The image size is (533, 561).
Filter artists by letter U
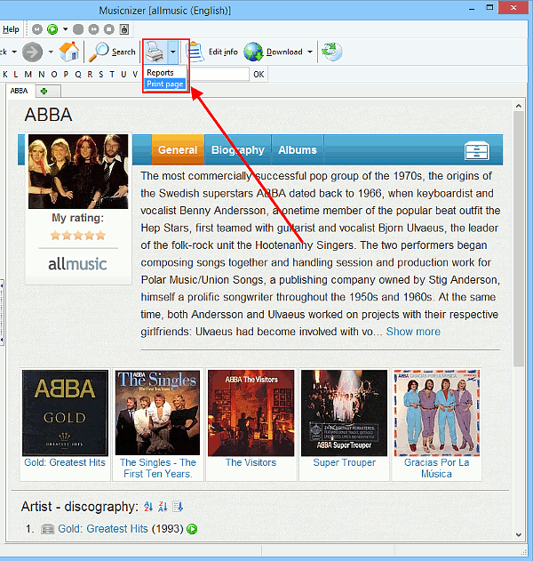[123, 75]
